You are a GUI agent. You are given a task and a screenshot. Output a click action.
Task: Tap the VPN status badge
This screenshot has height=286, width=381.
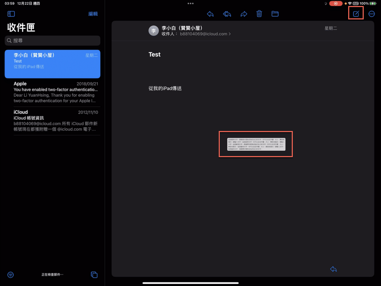356,4
